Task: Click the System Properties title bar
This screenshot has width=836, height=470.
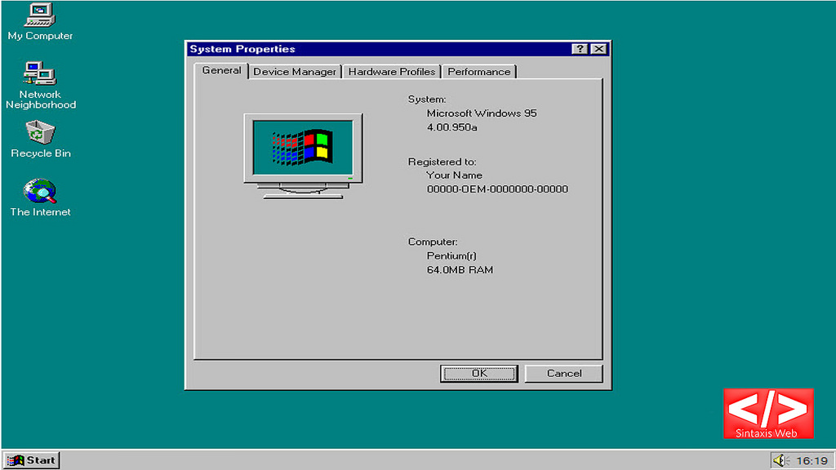Action: [x=367, y=49]
